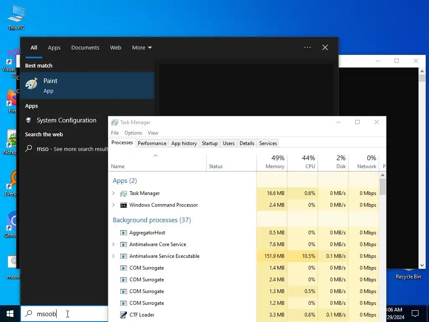This screenshot has width=429, height=322.
Task: Sort processes by CPU column
Action: point(302,162)
